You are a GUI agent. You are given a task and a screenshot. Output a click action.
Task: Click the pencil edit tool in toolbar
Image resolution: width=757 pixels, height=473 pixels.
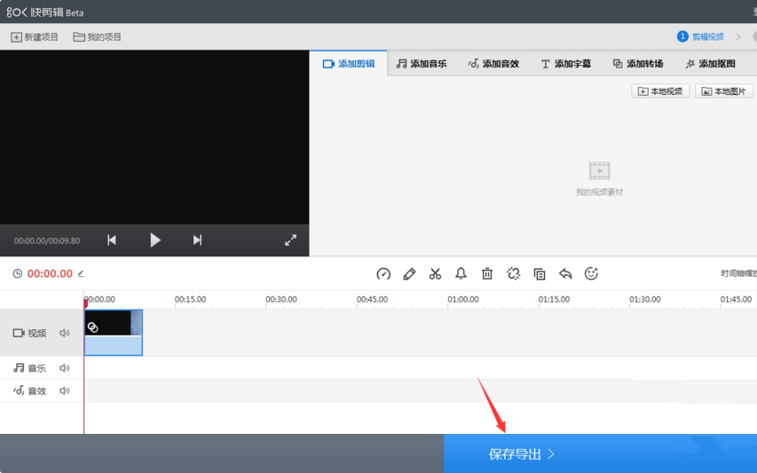click(x=409, y=274)
